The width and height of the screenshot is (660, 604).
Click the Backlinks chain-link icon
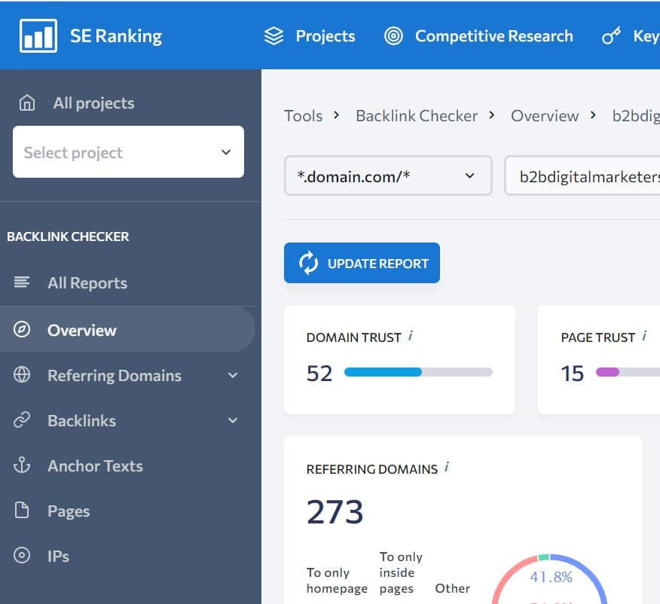click(21, 419)
